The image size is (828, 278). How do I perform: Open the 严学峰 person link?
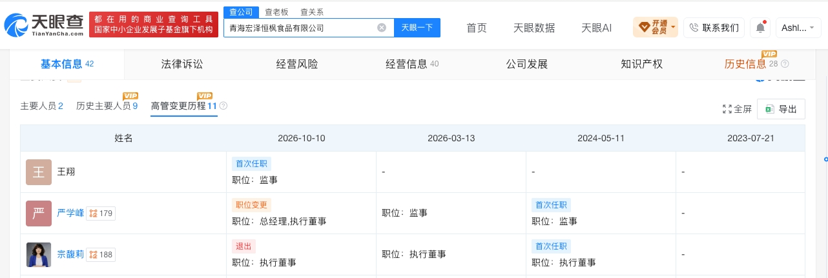tap(70, 213)
